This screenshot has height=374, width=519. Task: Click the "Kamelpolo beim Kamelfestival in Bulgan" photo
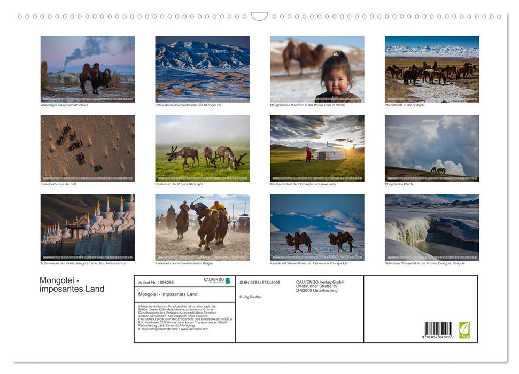click(x=203, y=227)
